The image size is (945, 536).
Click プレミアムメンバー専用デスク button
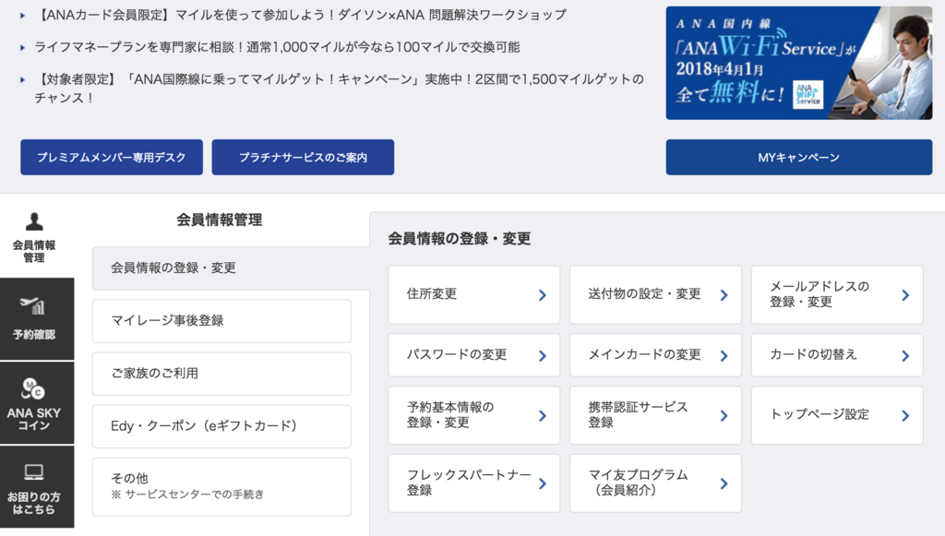[x=112, y=157]
